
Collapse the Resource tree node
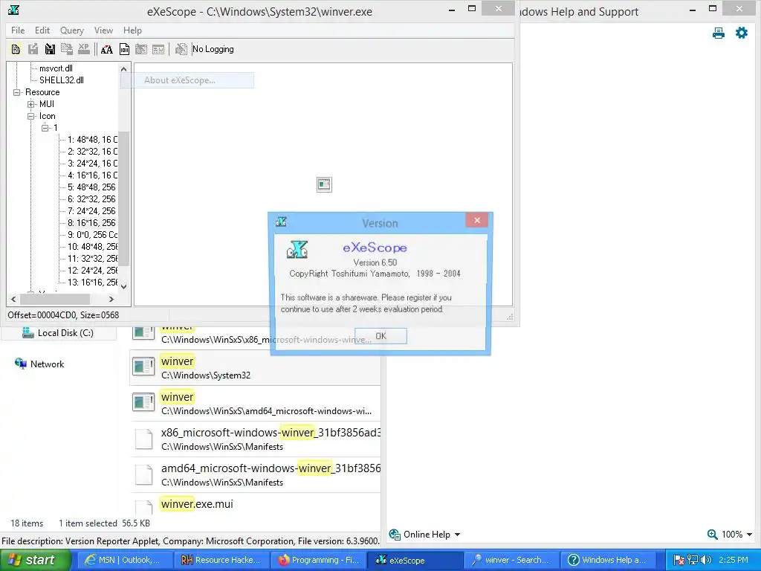coord(16,92)
